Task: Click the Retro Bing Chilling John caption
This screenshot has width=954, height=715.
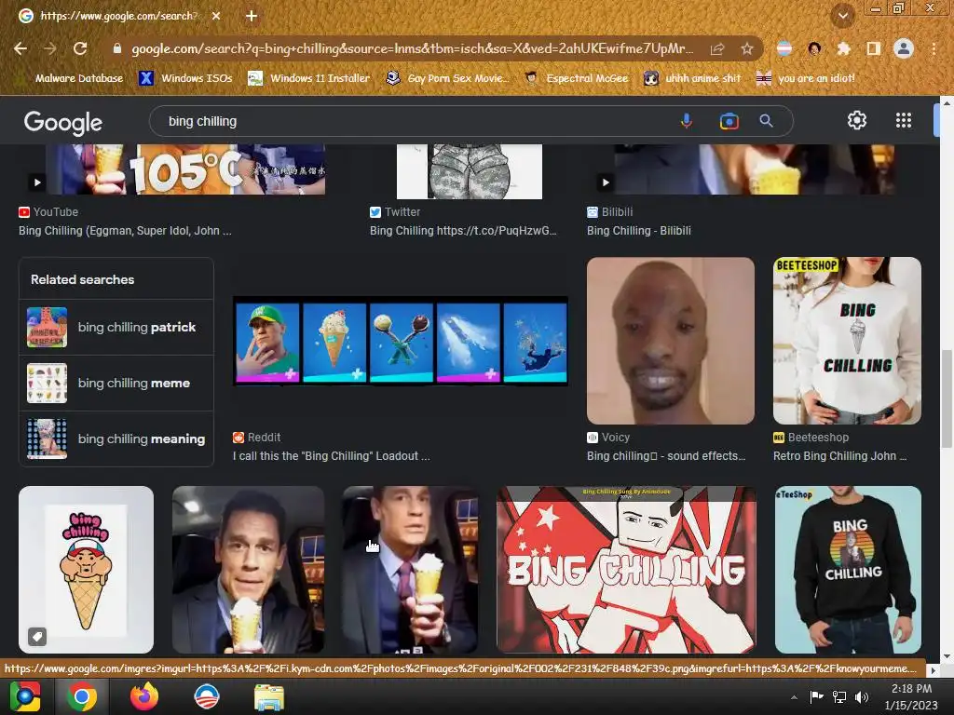Action: pyautogui.click(x=839, y=456)
